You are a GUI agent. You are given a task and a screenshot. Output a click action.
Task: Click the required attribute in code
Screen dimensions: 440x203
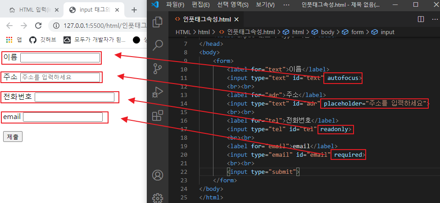pyautogui.click(x=348, y=155)
